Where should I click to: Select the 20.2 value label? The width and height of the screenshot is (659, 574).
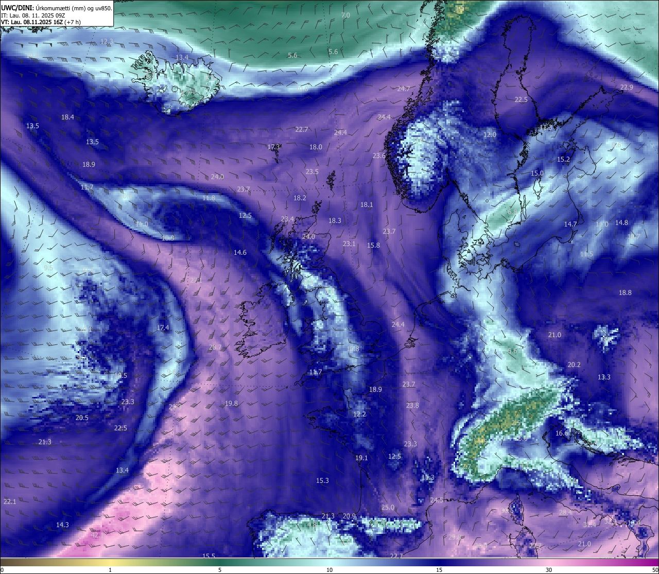tap(574, 365)
